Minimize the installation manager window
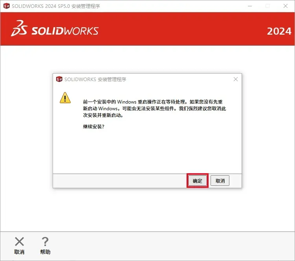The width and height of the screenshot is (295, 261). 250,6
